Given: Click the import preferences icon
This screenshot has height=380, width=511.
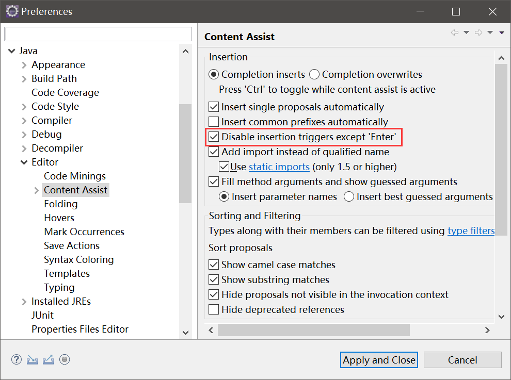Looking at the screenshot, I should 33,359.
